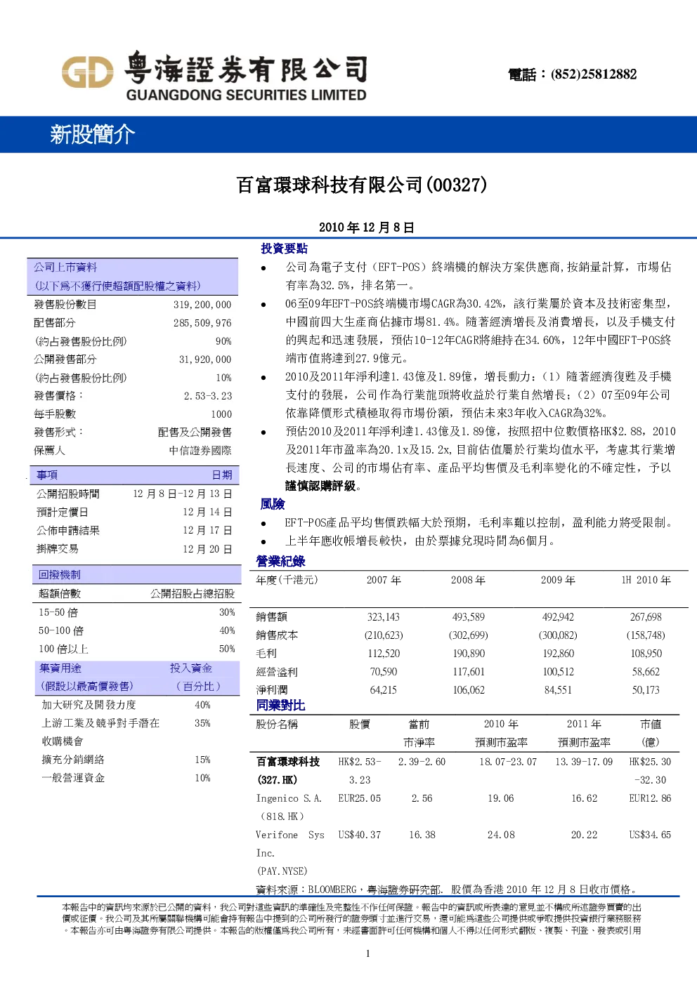Click the 集資用途 section header
Image resolution: width=697 pixels, height=985 pixels.
tap(60, 668)
